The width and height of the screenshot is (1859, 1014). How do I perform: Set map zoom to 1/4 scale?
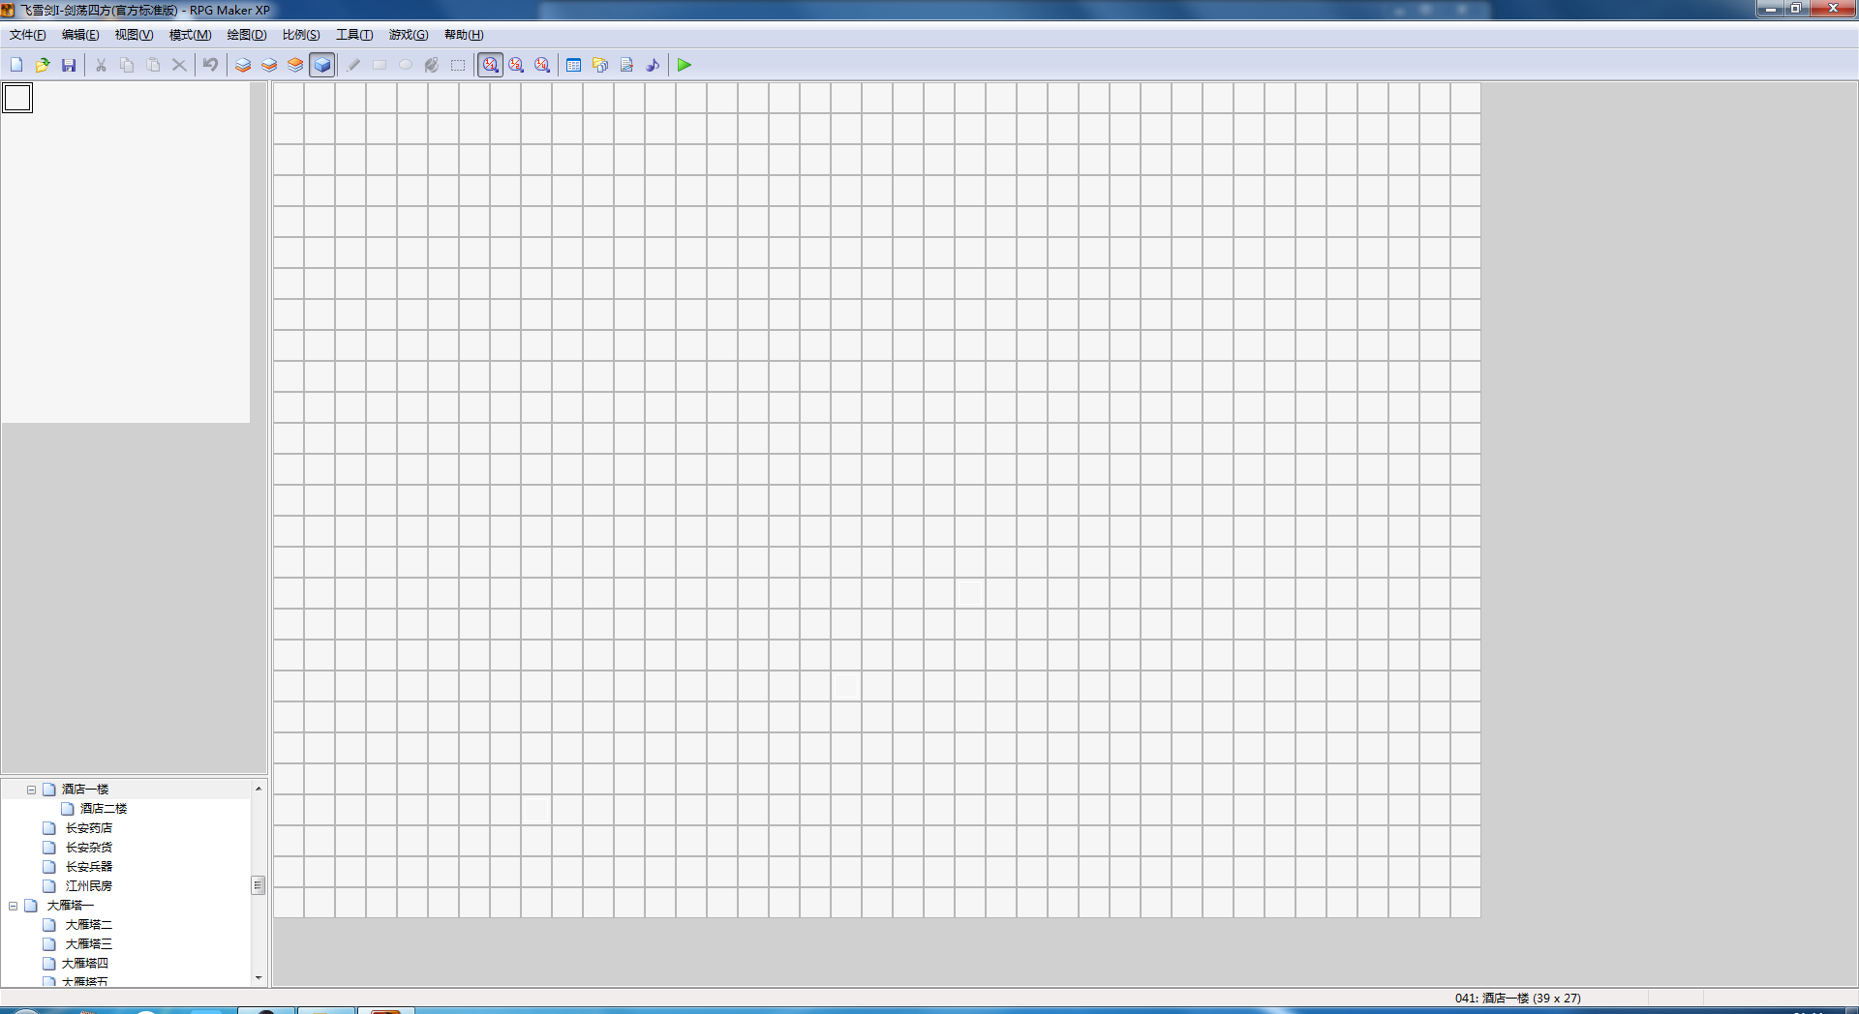[x=542, y=65]
